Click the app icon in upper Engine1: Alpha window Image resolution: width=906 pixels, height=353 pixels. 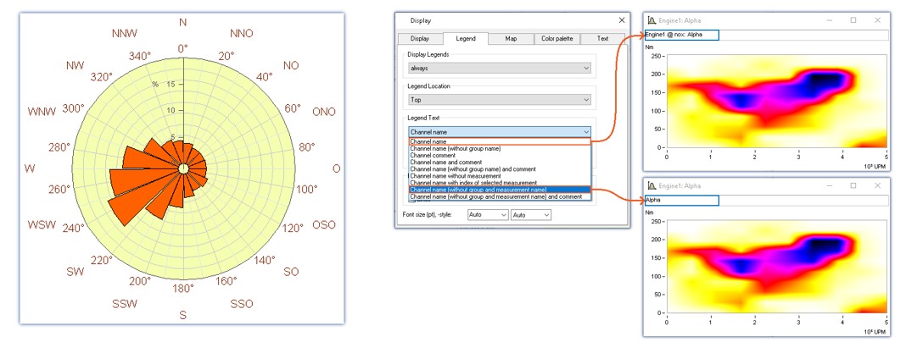pyautogui.click(x=651, y=20)
